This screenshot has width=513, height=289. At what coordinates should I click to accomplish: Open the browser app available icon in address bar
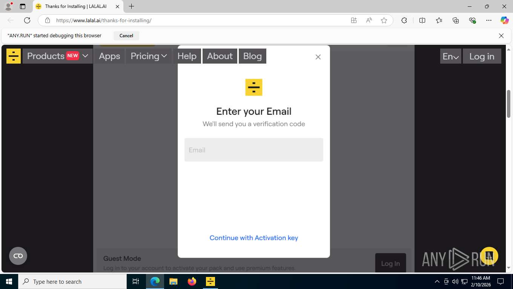[354, 20]
